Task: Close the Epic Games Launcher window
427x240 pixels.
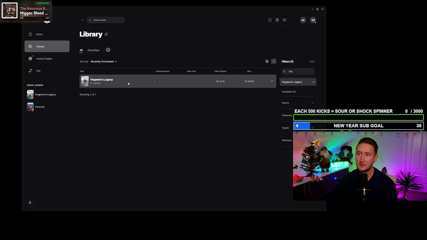Action: [x=322, y=9]
